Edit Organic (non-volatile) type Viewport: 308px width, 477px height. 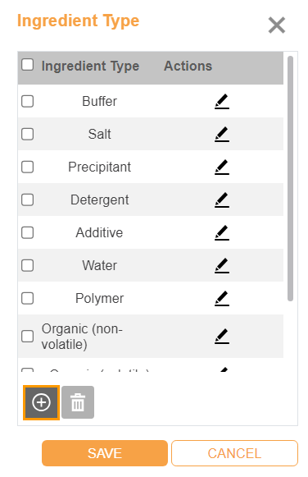(222, 336)
